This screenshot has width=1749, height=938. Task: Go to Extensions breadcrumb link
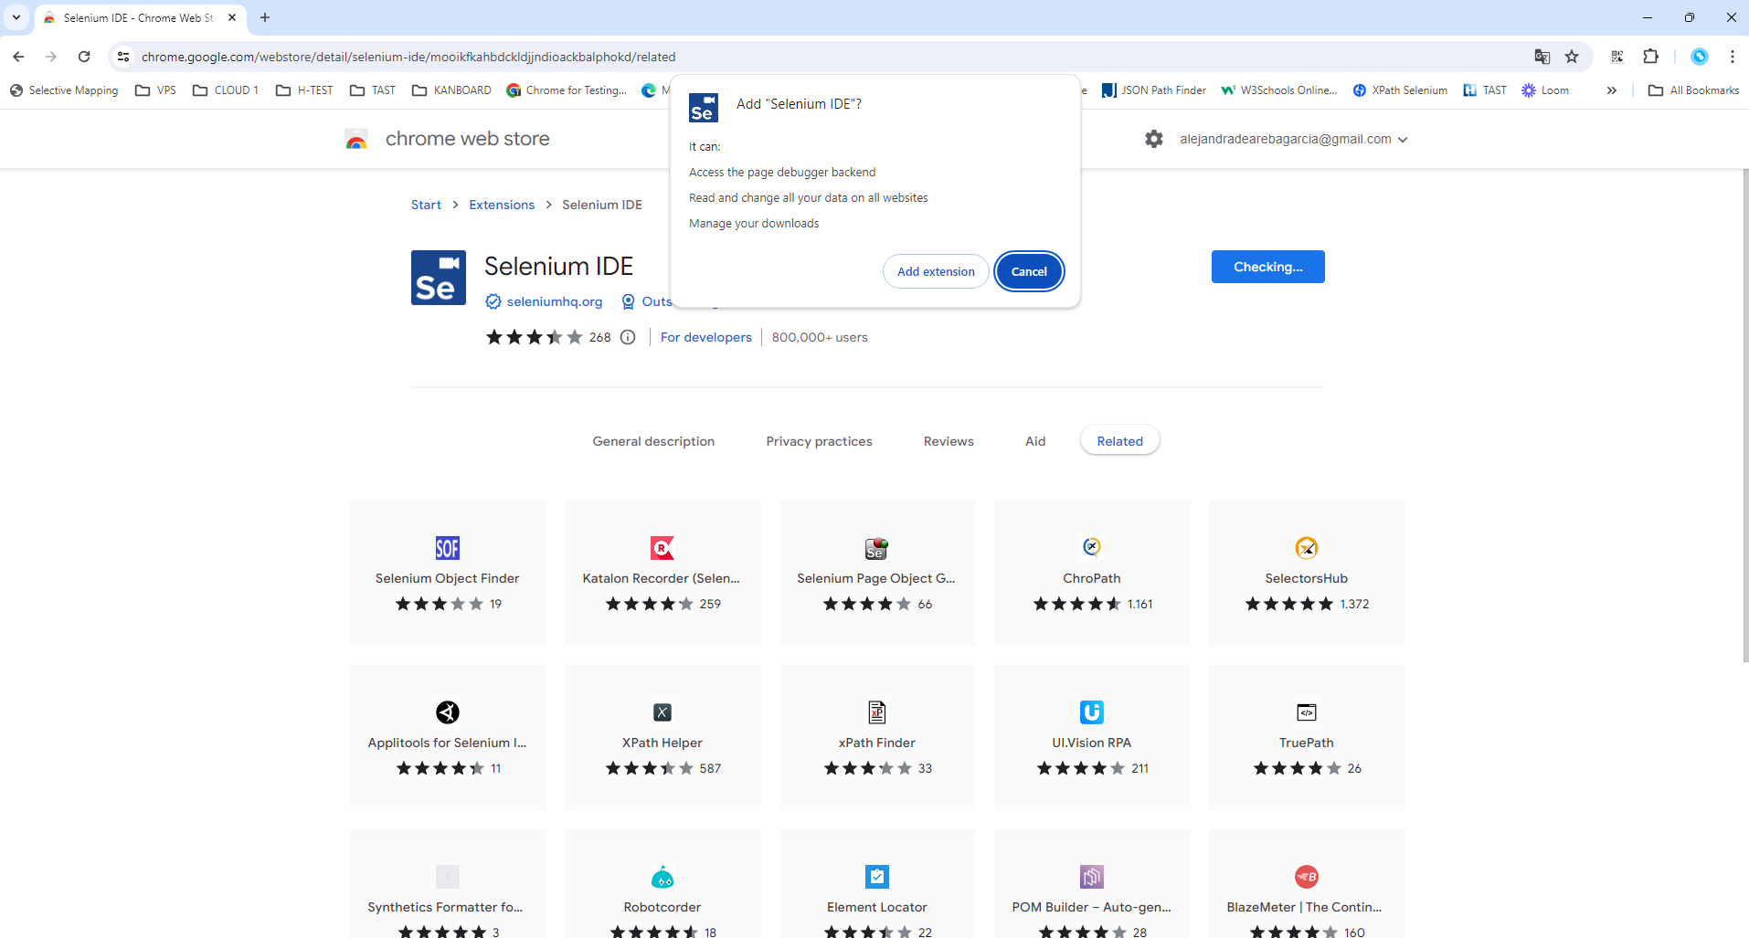[x=502, y=205]
